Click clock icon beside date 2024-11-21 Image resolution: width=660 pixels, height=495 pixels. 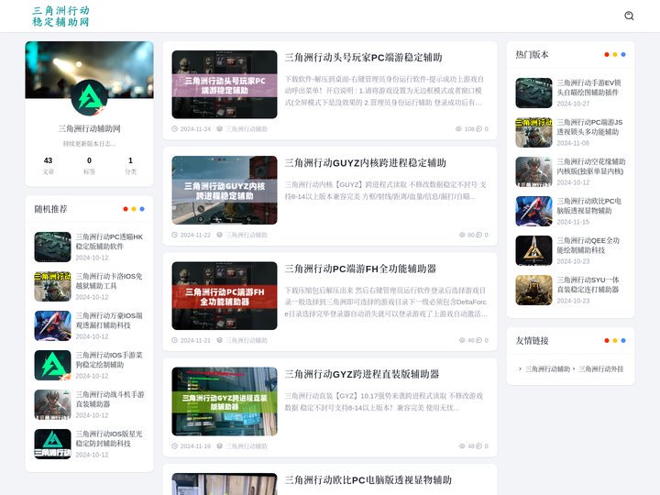click(x=175, y=340)
